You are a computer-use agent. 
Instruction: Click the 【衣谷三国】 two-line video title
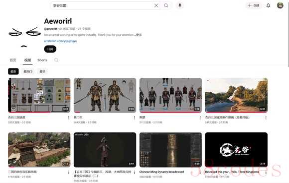[103, 174]
